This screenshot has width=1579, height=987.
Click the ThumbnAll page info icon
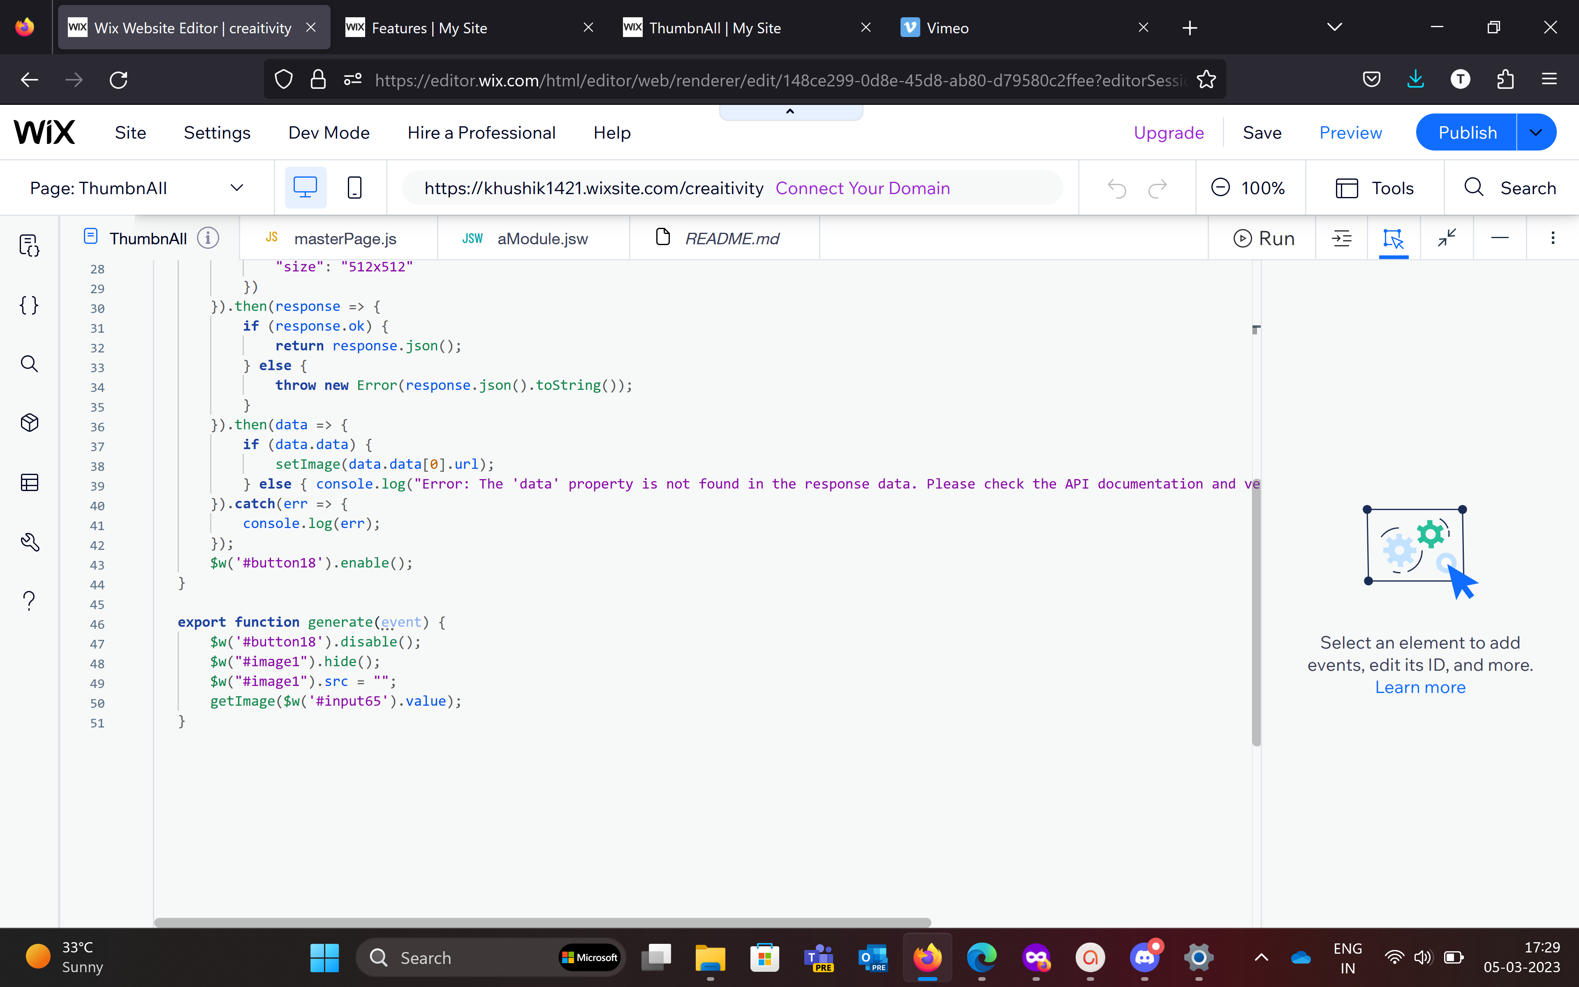208,238
